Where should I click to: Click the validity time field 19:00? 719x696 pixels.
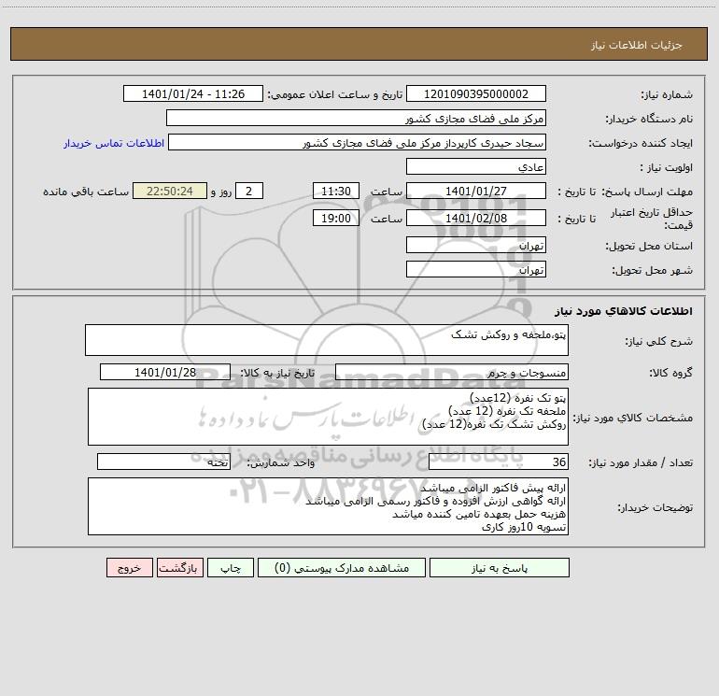pos(335,218)
